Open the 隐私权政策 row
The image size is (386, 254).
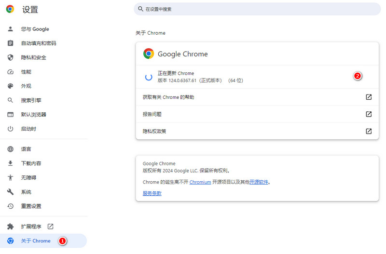(x=257, y=131)
